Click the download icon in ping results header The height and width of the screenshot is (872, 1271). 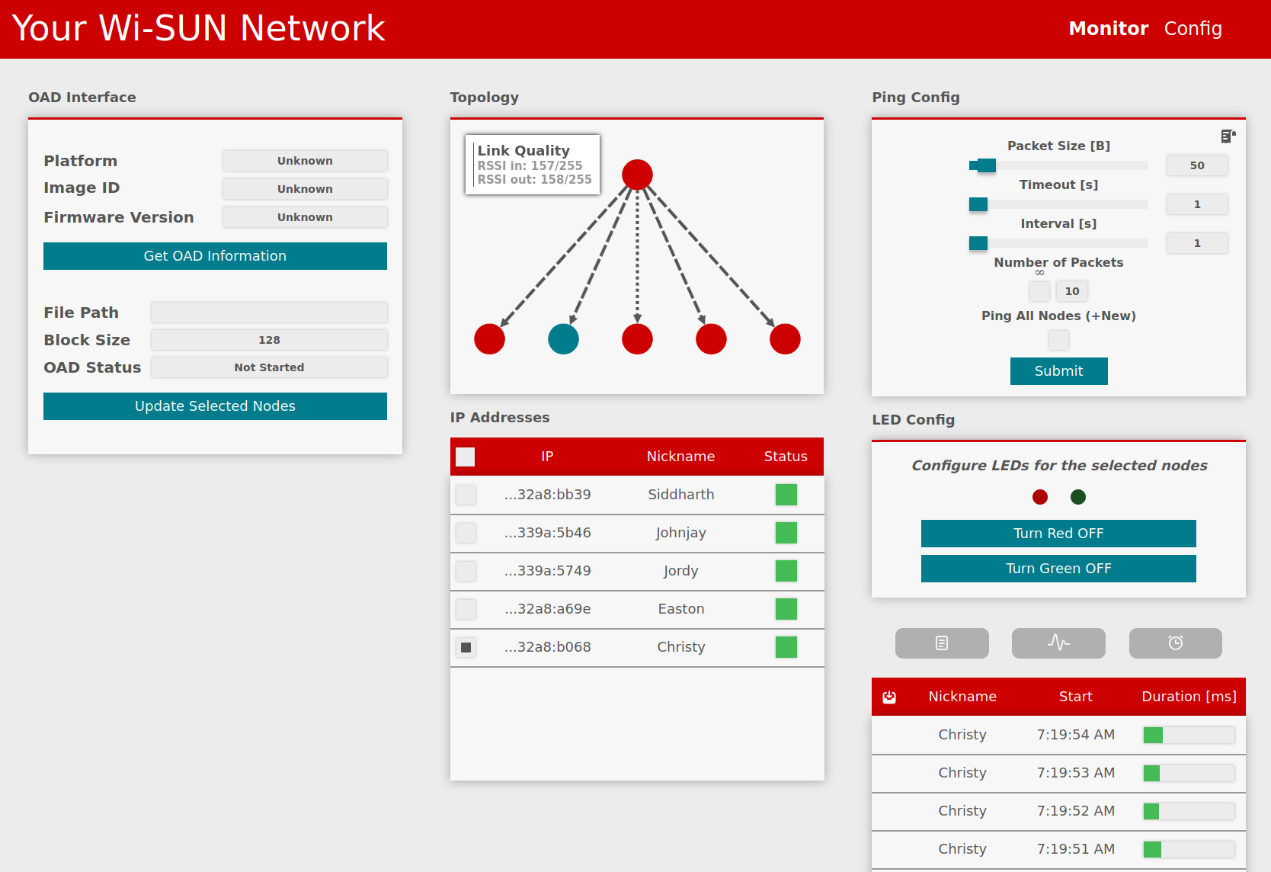point(889,697)
